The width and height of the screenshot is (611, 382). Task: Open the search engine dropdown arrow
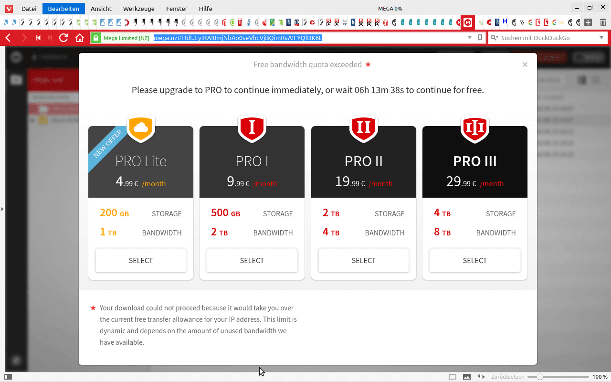coord(601,38)
